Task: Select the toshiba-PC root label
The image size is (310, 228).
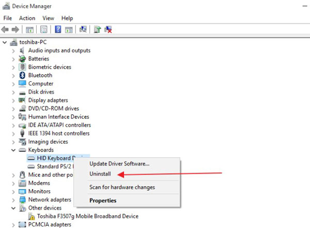Action: click(x=33, y=42)
